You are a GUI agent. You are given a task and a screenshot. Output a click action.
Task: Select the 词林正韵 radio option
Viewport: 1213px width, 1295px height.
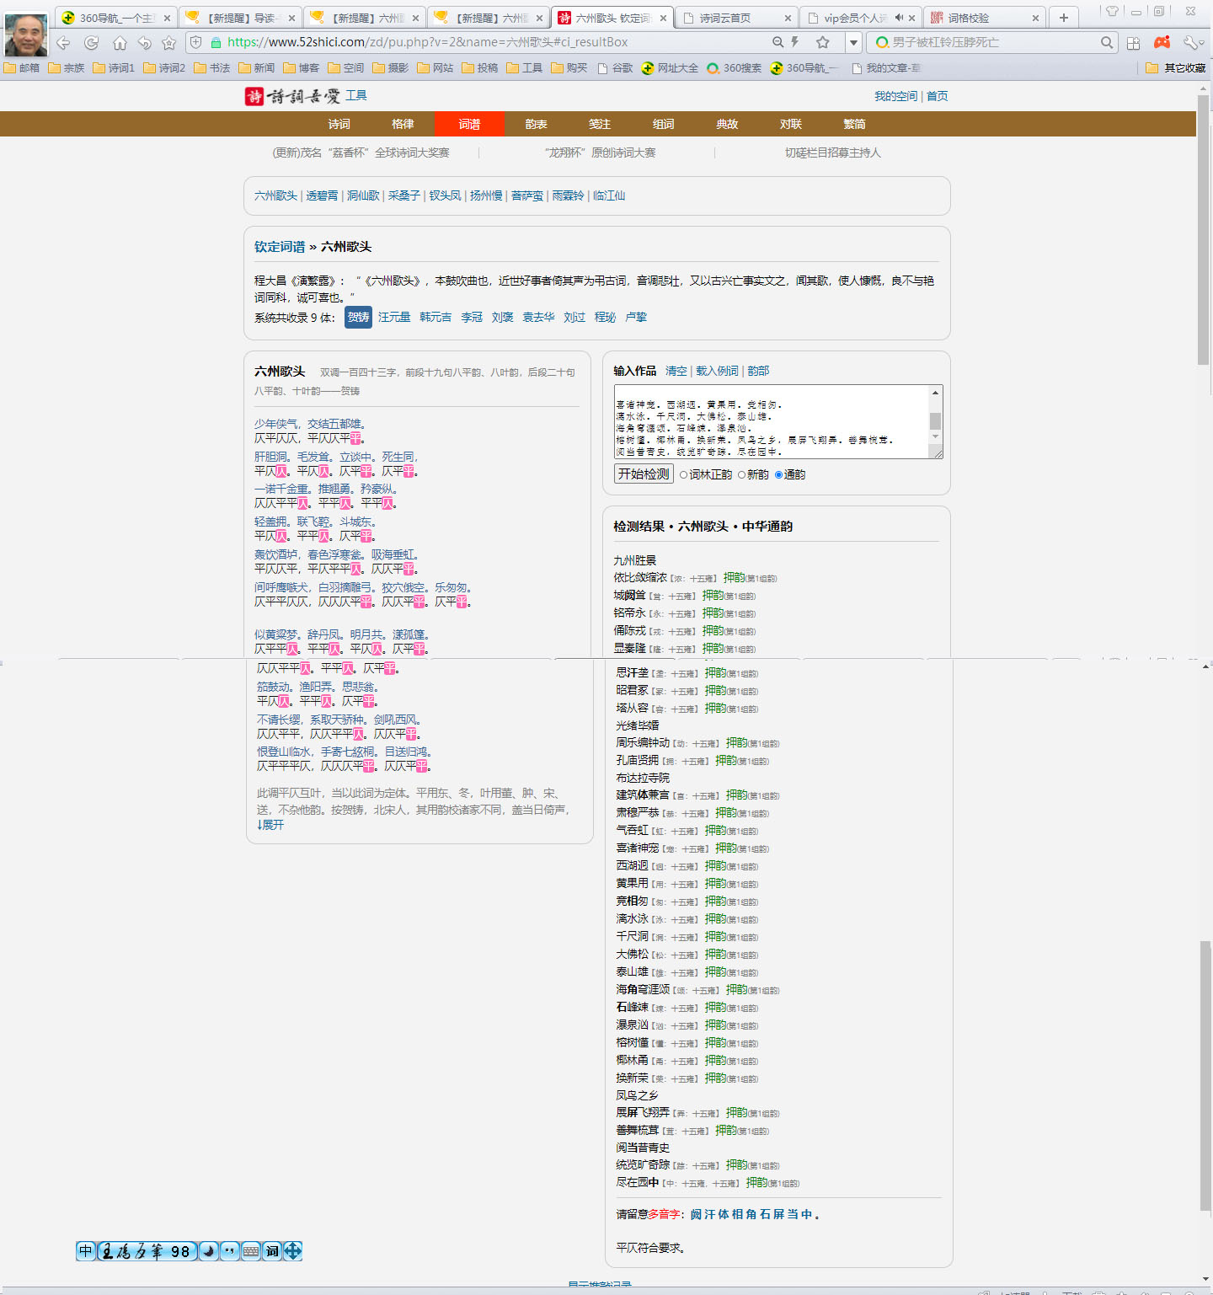point(683,475)
